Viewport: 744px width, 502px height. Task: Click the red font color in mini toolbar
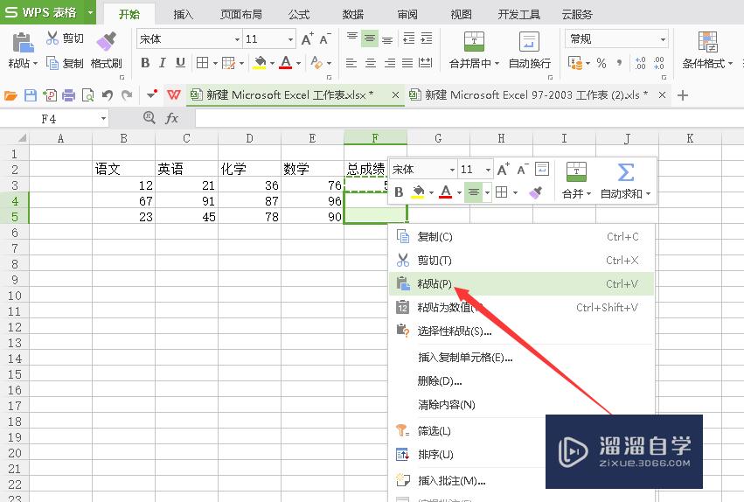pyautogui.click(x=446, y=192)
